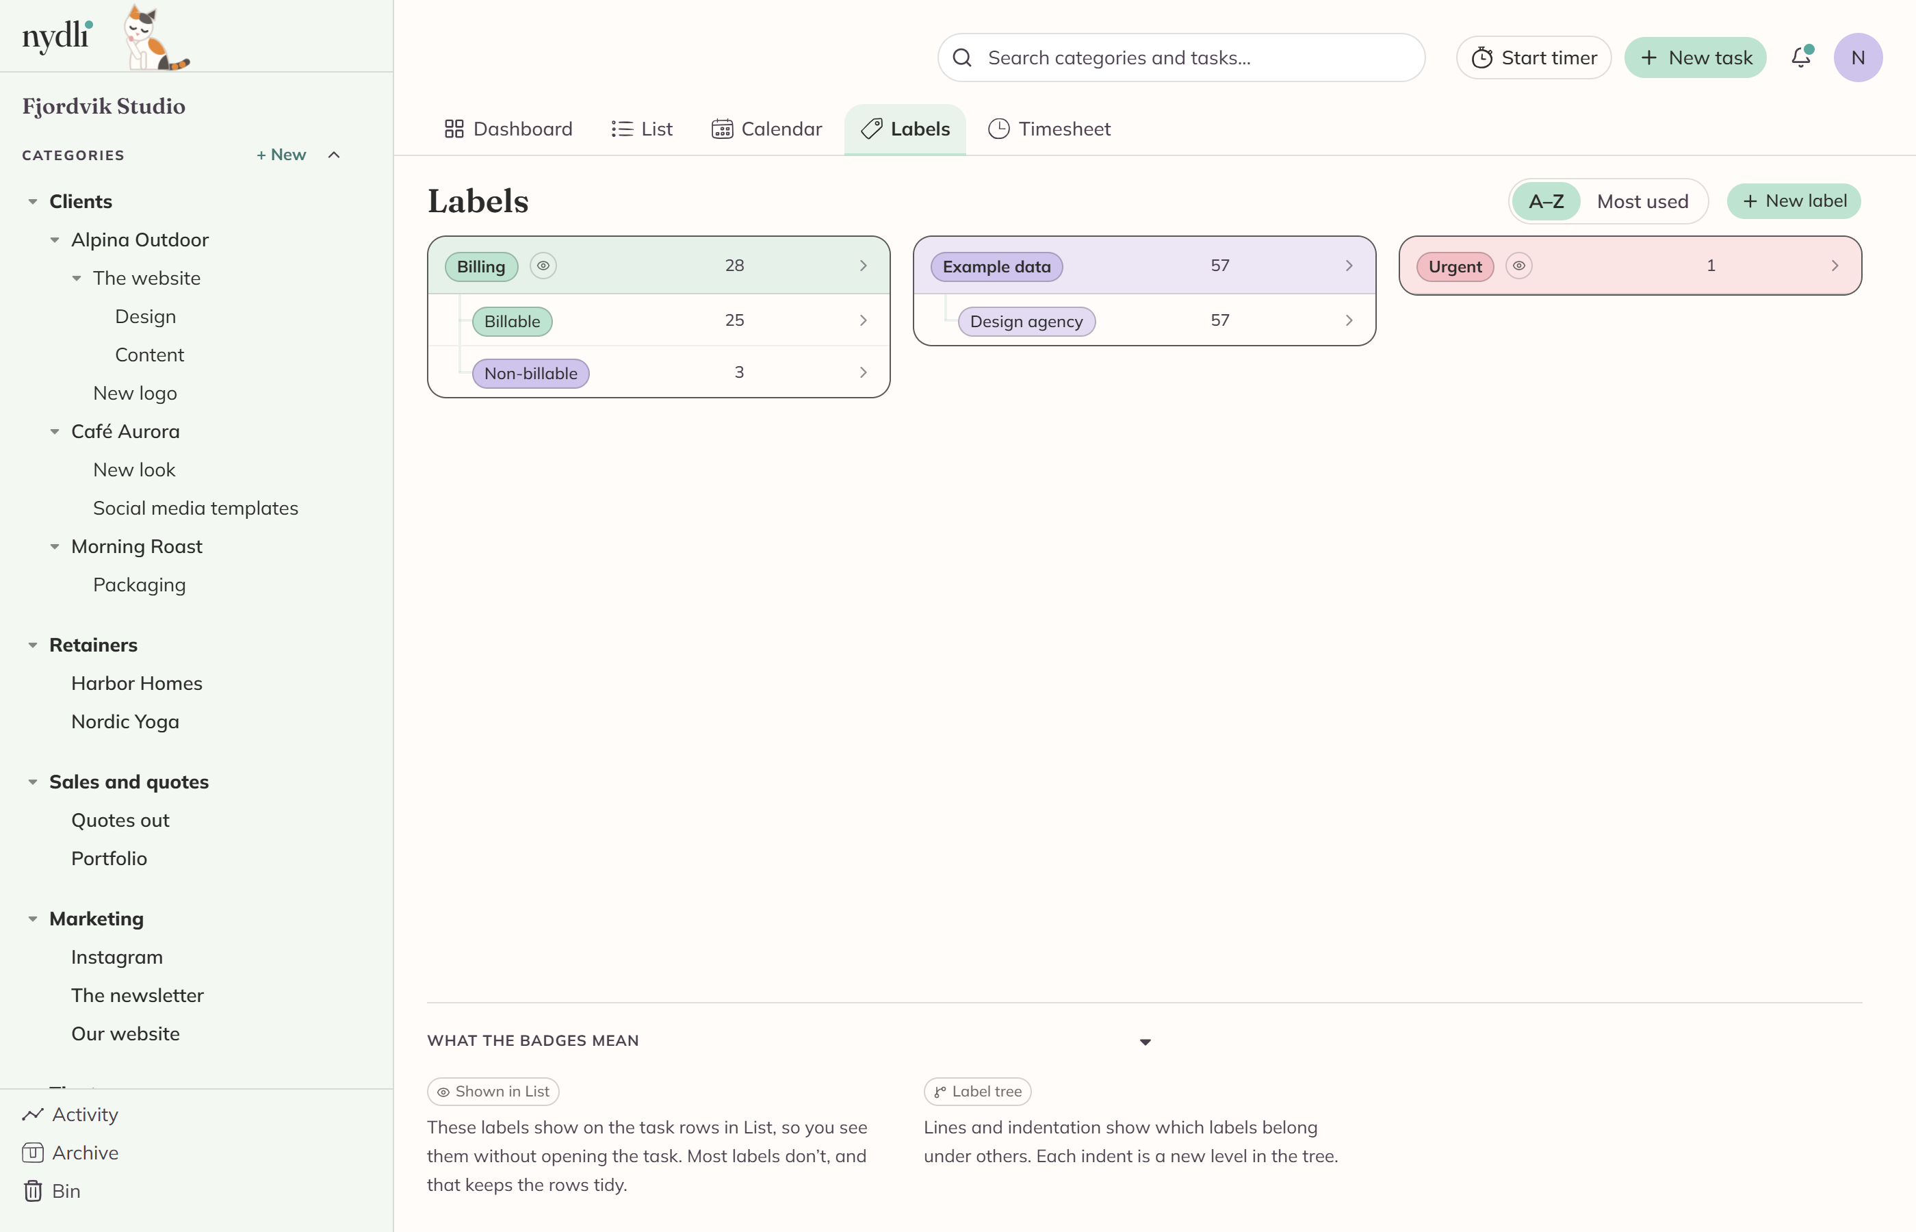
Task: Open Non-billable label via its arrow
Action: (863, 372)
